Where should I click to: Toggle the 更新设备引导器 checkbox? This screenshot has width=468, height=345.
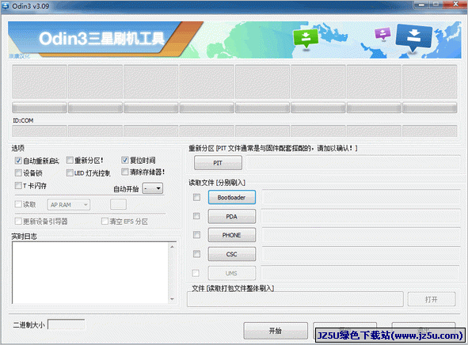coord(18,221)
